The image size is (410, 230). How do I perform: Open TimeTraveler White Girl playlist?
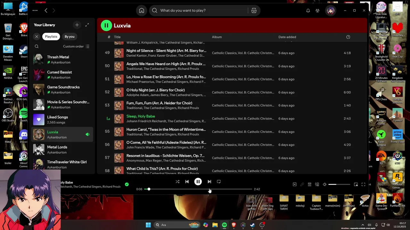(62, 165)
